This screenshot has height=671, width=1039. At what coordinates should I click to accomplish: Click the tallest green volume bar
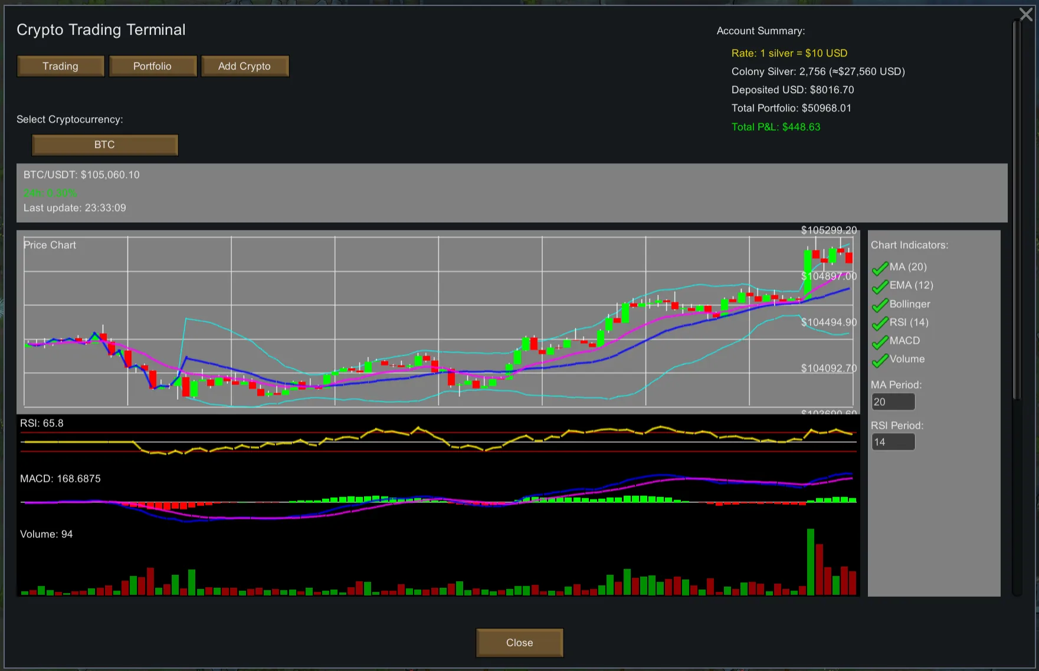(811, 561)
